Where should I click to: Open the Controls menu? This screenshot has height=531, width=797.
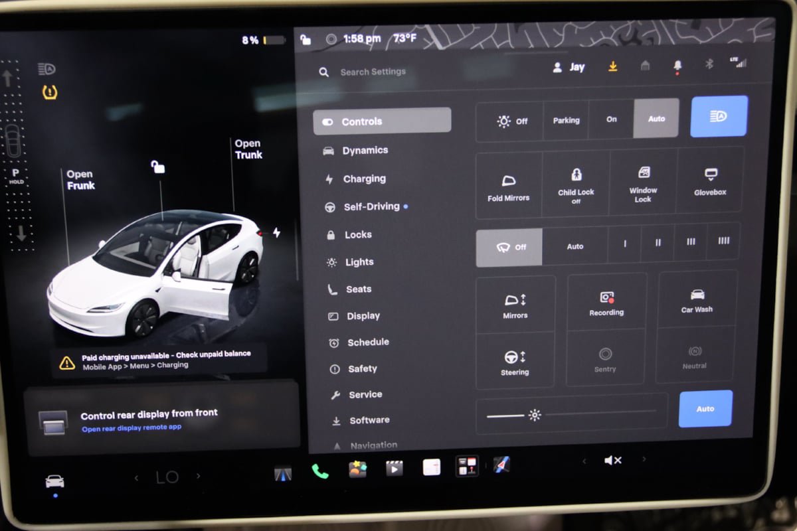coord(382,121)
